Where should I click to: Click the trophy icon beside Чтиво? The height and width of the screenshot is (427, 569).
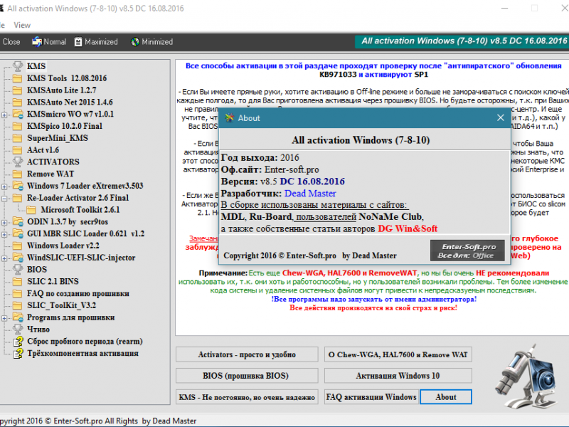pos(17,329)
